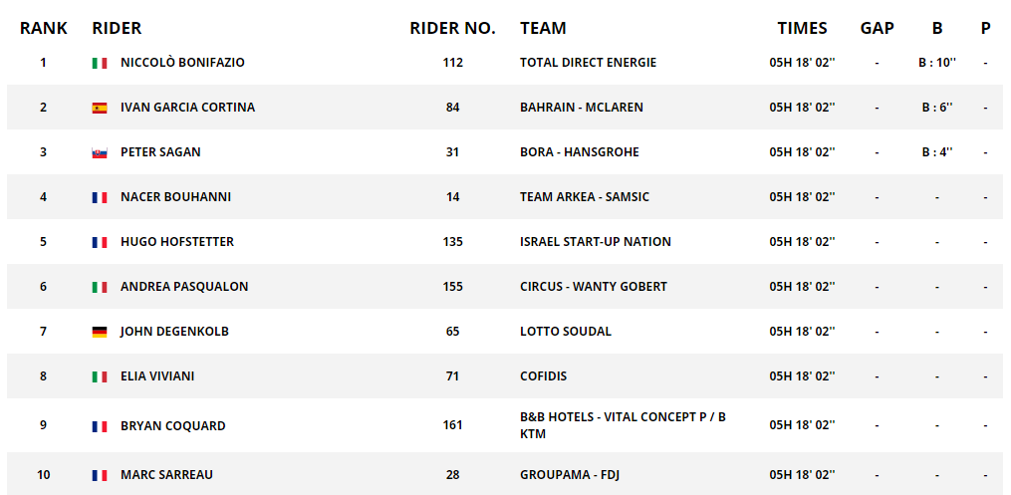Sort by the RIDER NO. column header

click(452, 28)
